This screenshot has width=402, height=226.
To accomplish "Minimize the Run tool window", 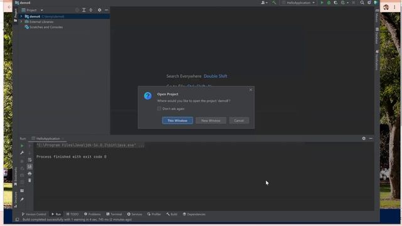I will 371,138.
